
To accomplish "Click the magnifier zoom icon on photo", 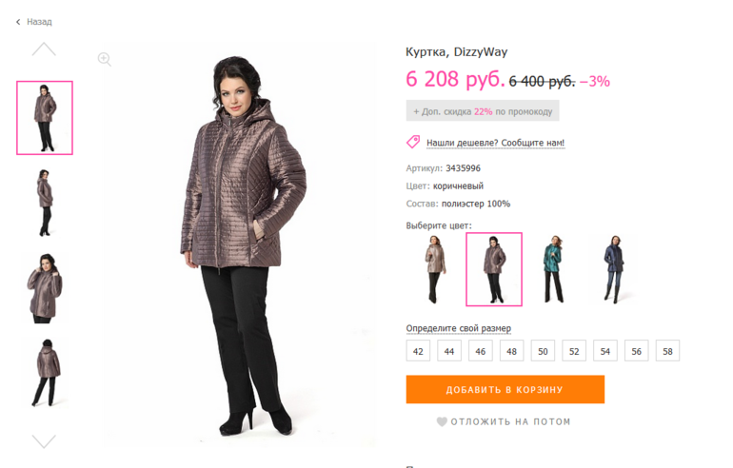I will [105, 59].
